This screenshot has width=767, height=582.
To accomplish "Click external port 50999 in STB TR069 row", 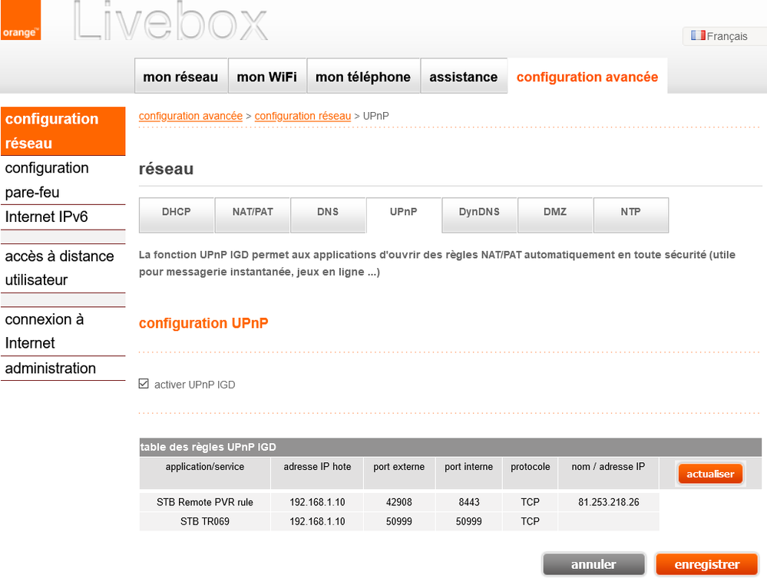I will (x=399, y=521).
